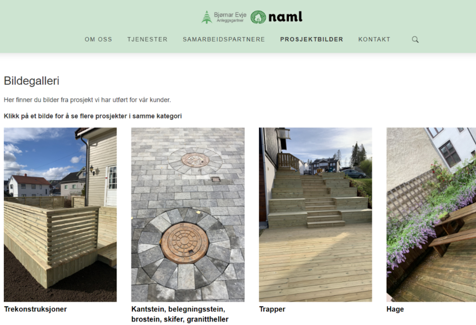The width and height of the screenshot is (476, 325).
Task: Go to the TJENESTER menu item
Action: [148, 39]
